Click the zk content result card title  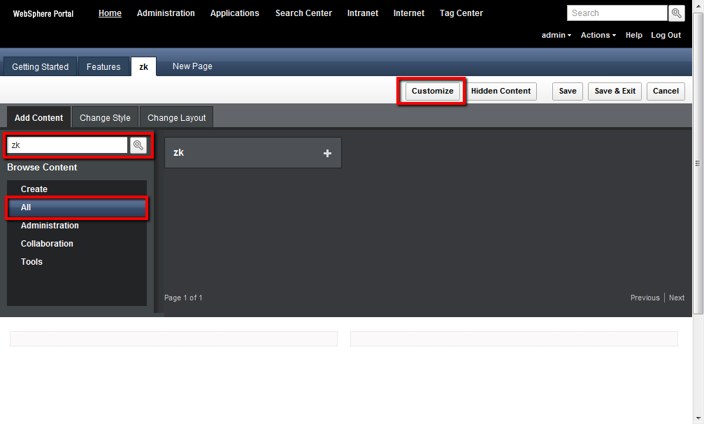pyautogui.click(x=179, y=152)
